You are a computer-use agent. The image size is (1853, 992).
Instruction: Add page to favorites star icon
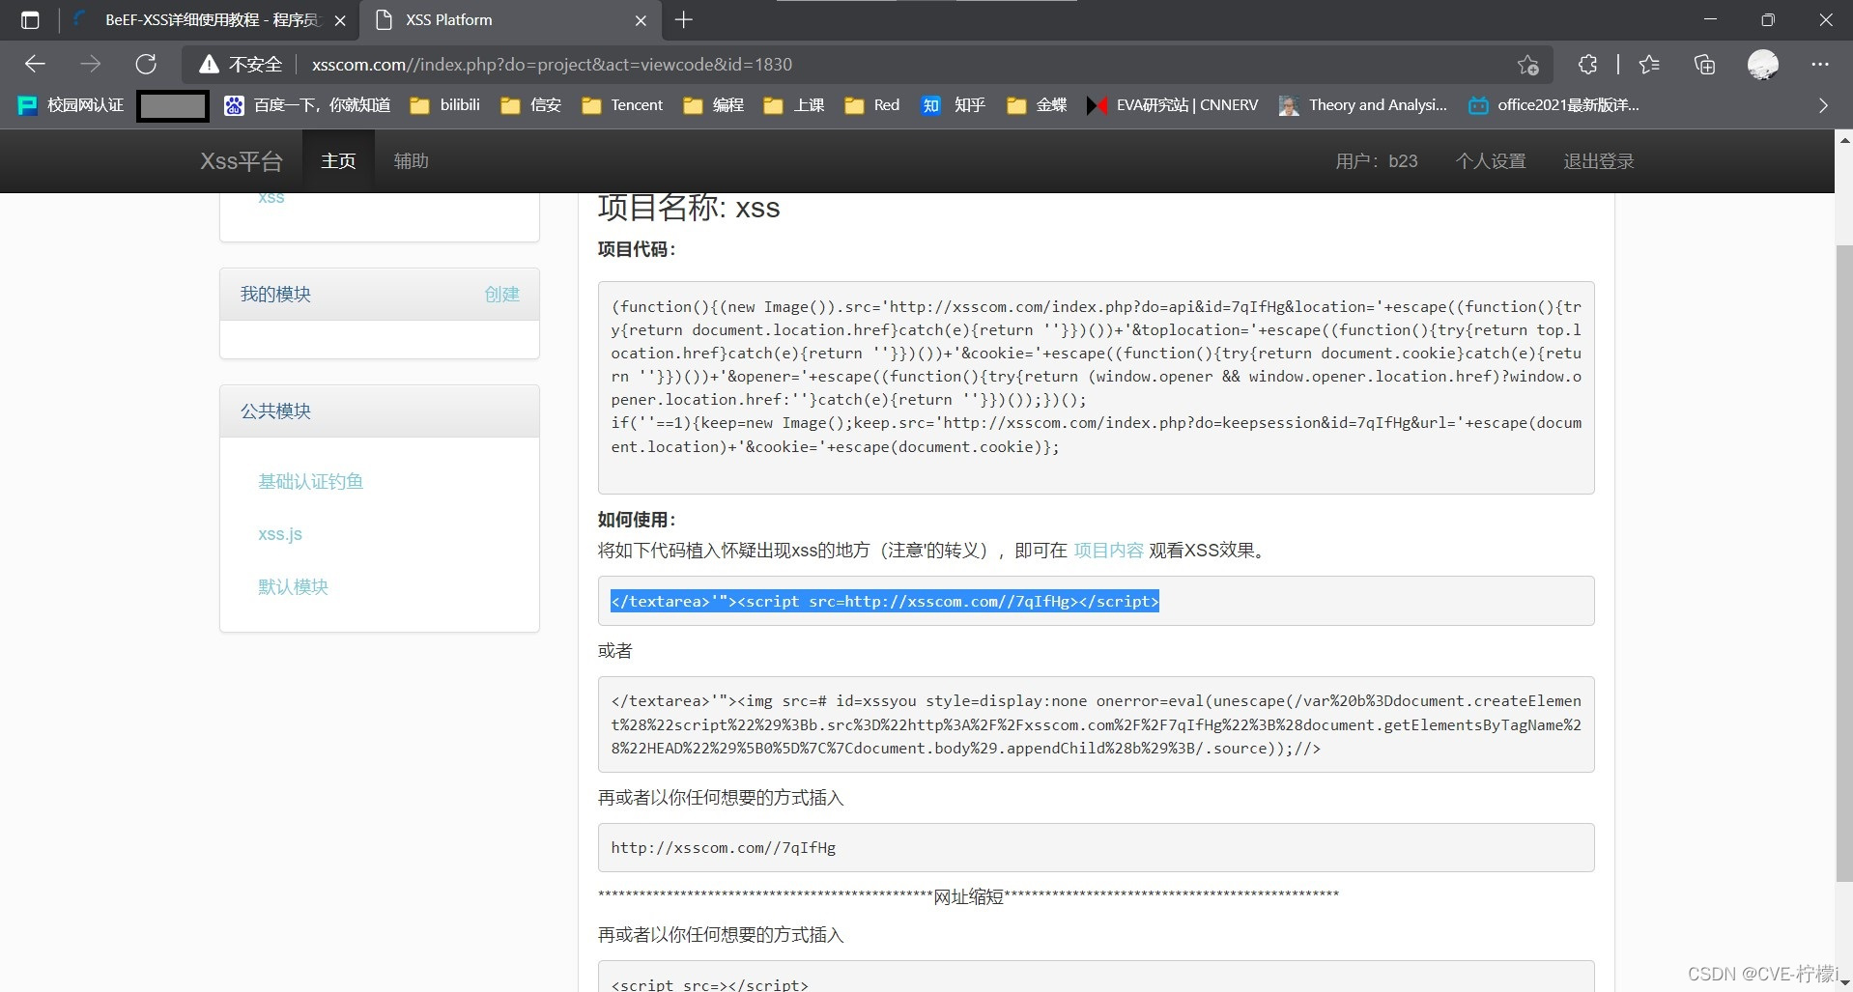pos(1527,64)
